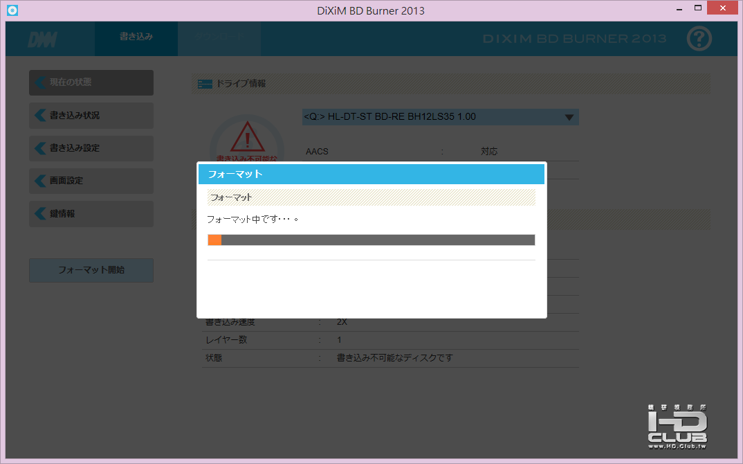Click the 状態 label
The height and width of the screenshot is (464, 743).
coord(214,358)
